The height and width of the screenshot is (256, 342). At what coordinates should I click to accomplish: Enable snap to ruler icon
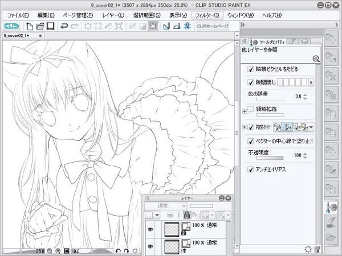tap(166, 26)
